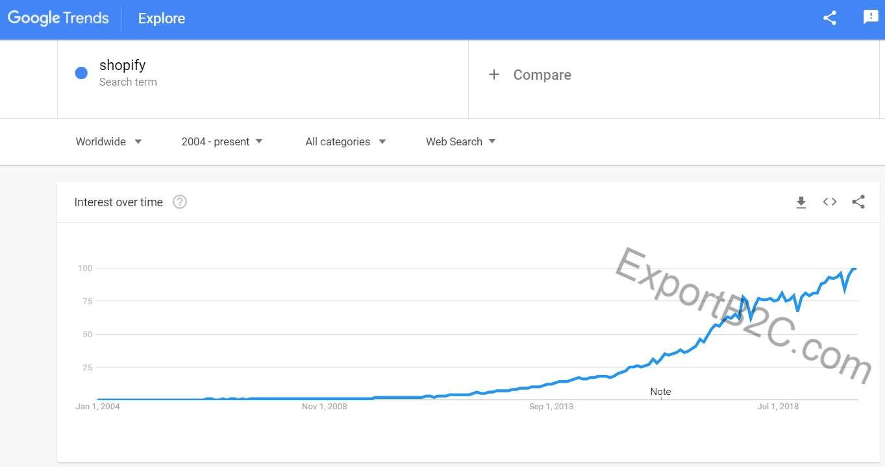Open the 2004 - present time range dropdown
885x467 pixels.
222,141
